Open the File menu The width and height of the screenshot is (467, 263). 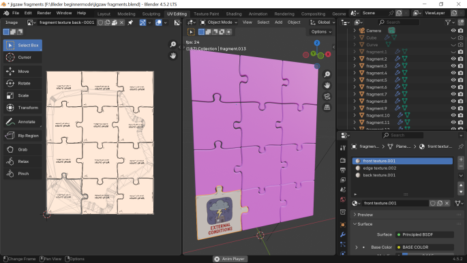tap(16, 13)
